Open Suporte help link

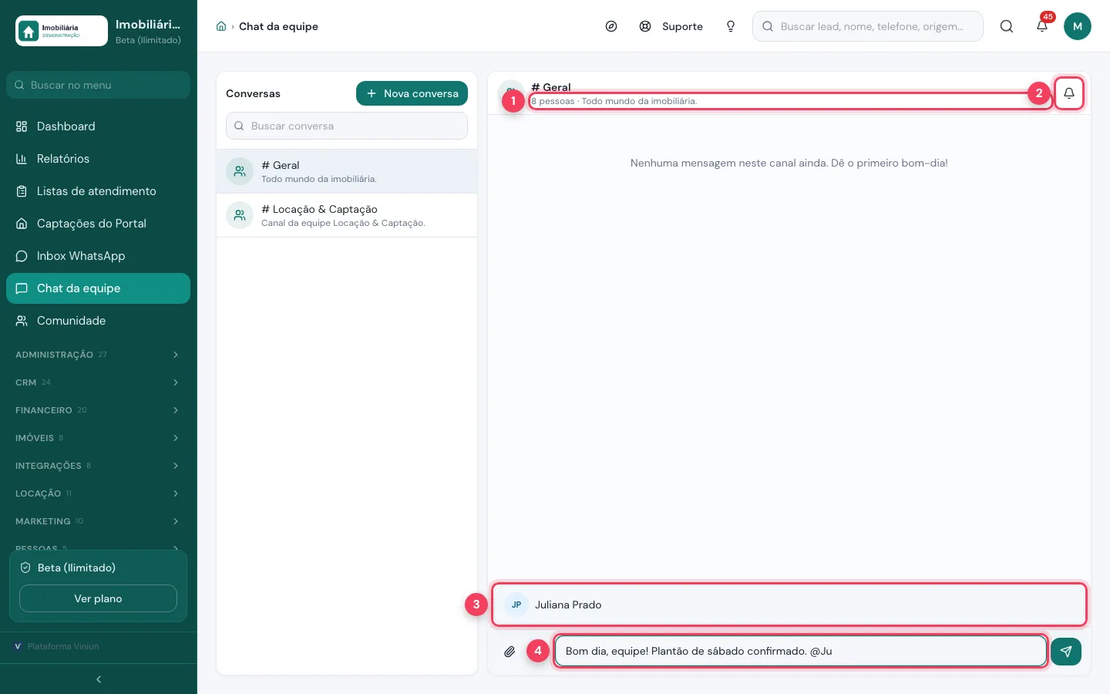click(x=671, y=26)
